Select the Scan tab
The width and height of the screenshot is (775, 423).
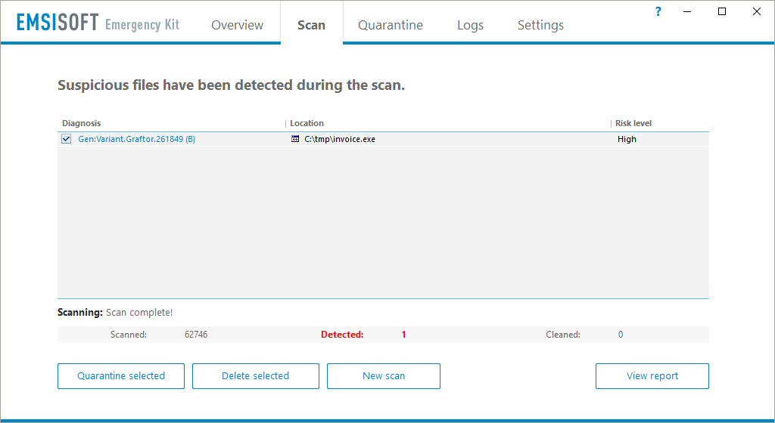coord(311,25)
